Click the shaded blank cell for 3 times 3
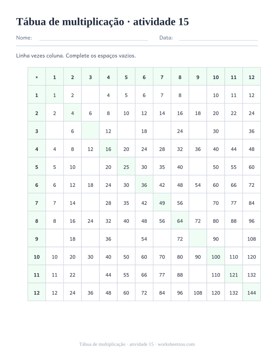 click(x=90, y=131)
